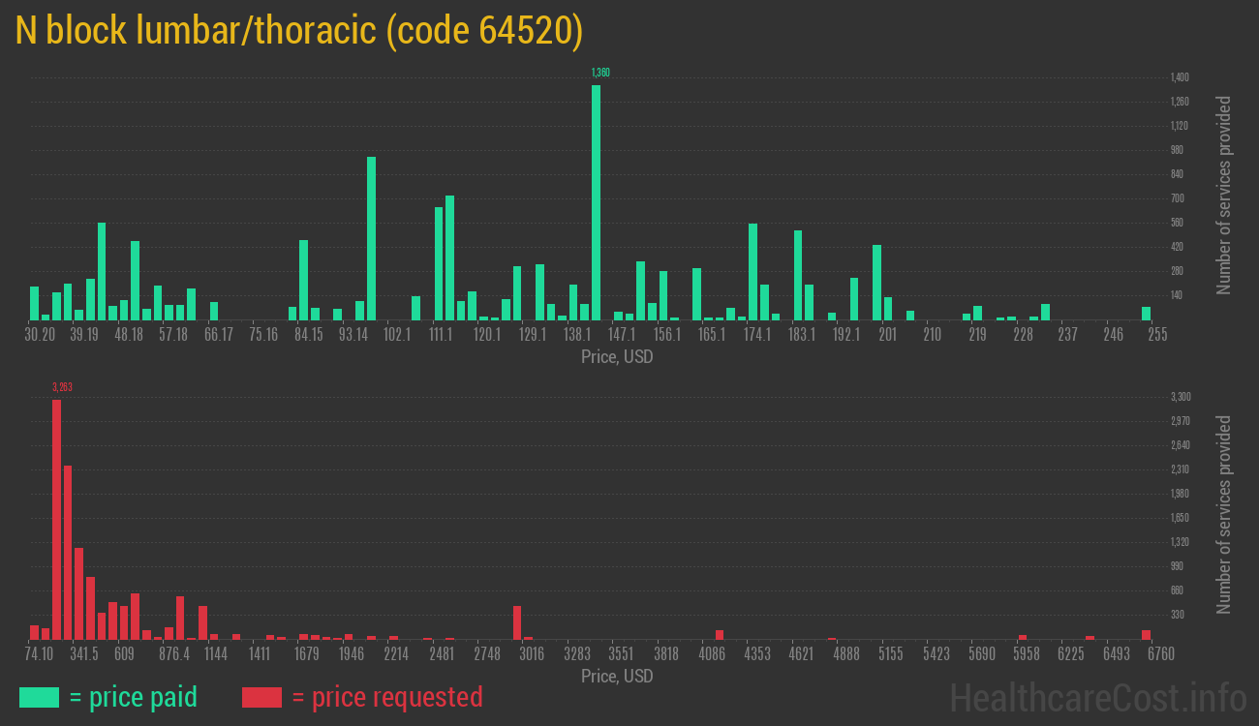Open the HealthcareCost.info watermark link
1259x726 pixels.
pyautogui.click(x=1097, y=697)
